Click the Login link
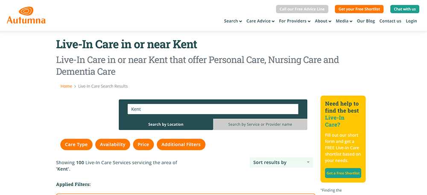427x195 pixels. click(411, 21)
